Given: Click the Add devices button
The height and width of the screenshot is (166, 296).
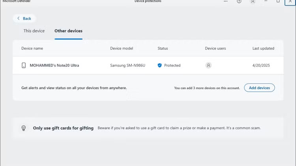Looking at the screenshot, I should (259, 88).
